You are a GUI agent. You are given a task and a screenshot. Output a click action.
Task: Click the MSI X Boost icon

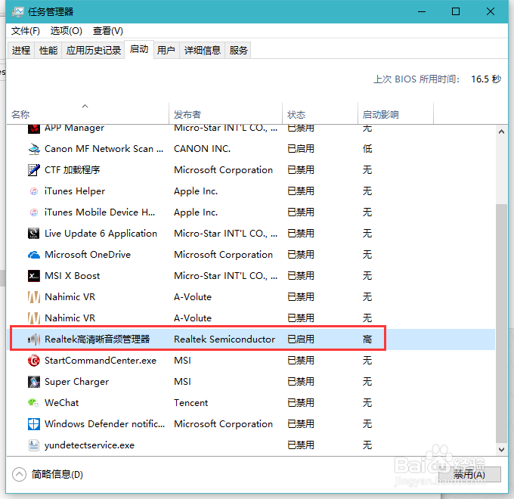point(34,276)
